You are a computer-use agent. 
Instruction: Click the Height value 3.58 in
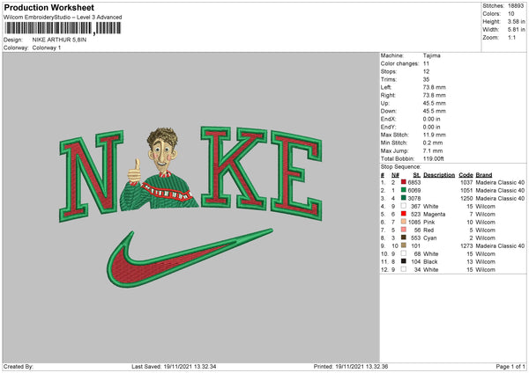coord(516,21)
